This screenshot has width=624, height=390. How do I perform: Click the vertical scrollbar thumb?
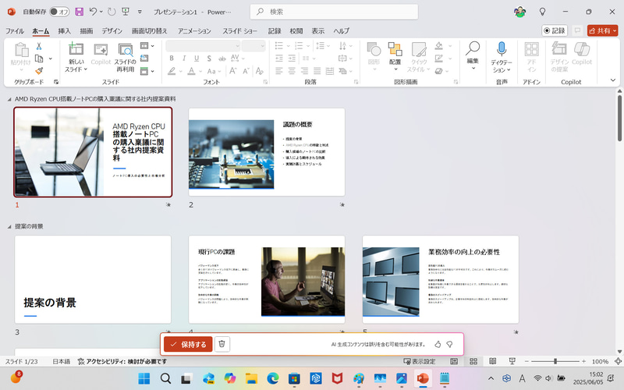click(619, 118)
